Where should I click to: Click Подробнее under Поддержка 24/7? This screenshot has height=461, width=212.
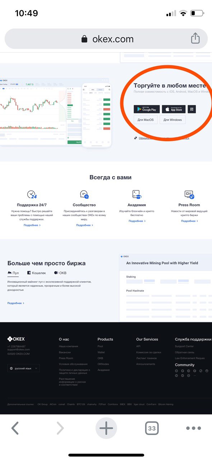[x=32, y=225]
